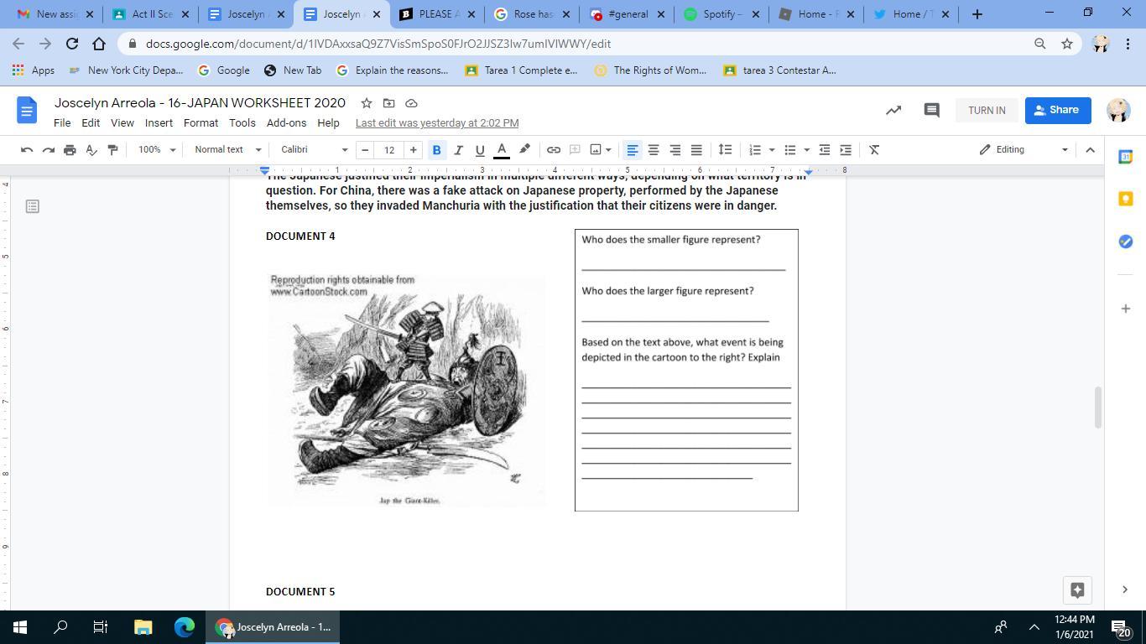1146x644 pixels.
Task: Set left text alignment
Action: coord(633,149)
